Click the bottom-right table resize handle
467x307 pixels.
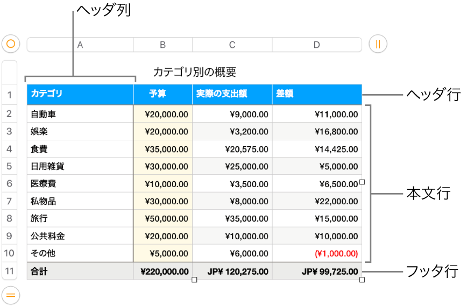(362, 280)
